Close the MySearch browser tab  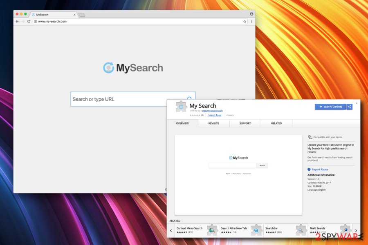coord(74,15)
